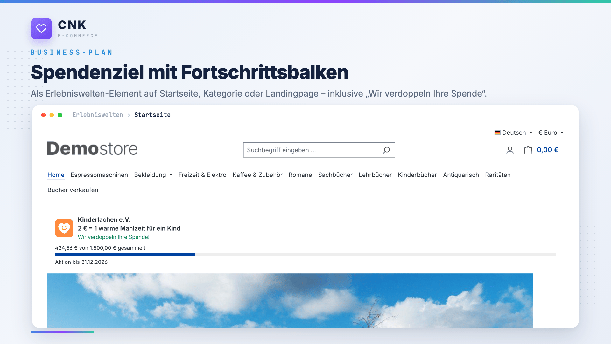Open the Sachbücher category
The height and width of the screenshot is (344, 611).
point(335,175)
